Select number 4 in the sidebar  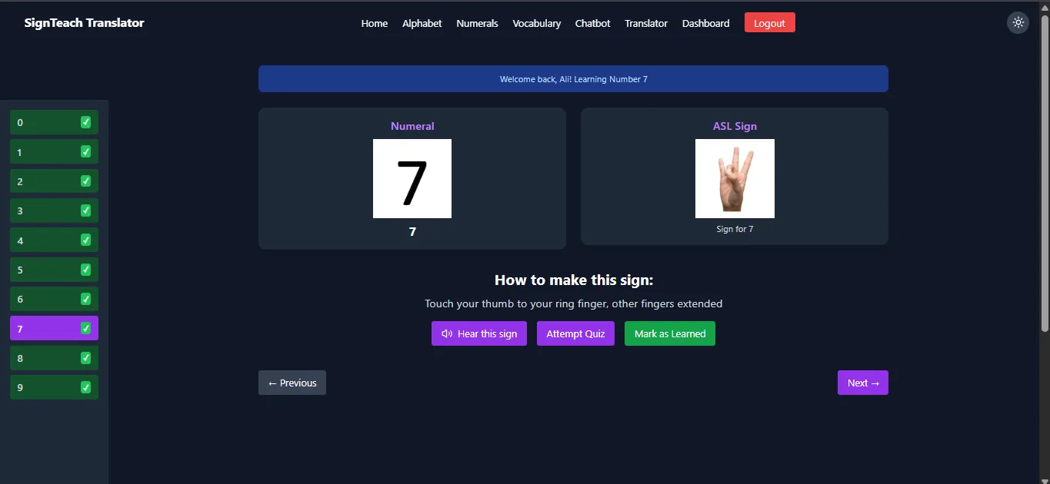[54, 240]
